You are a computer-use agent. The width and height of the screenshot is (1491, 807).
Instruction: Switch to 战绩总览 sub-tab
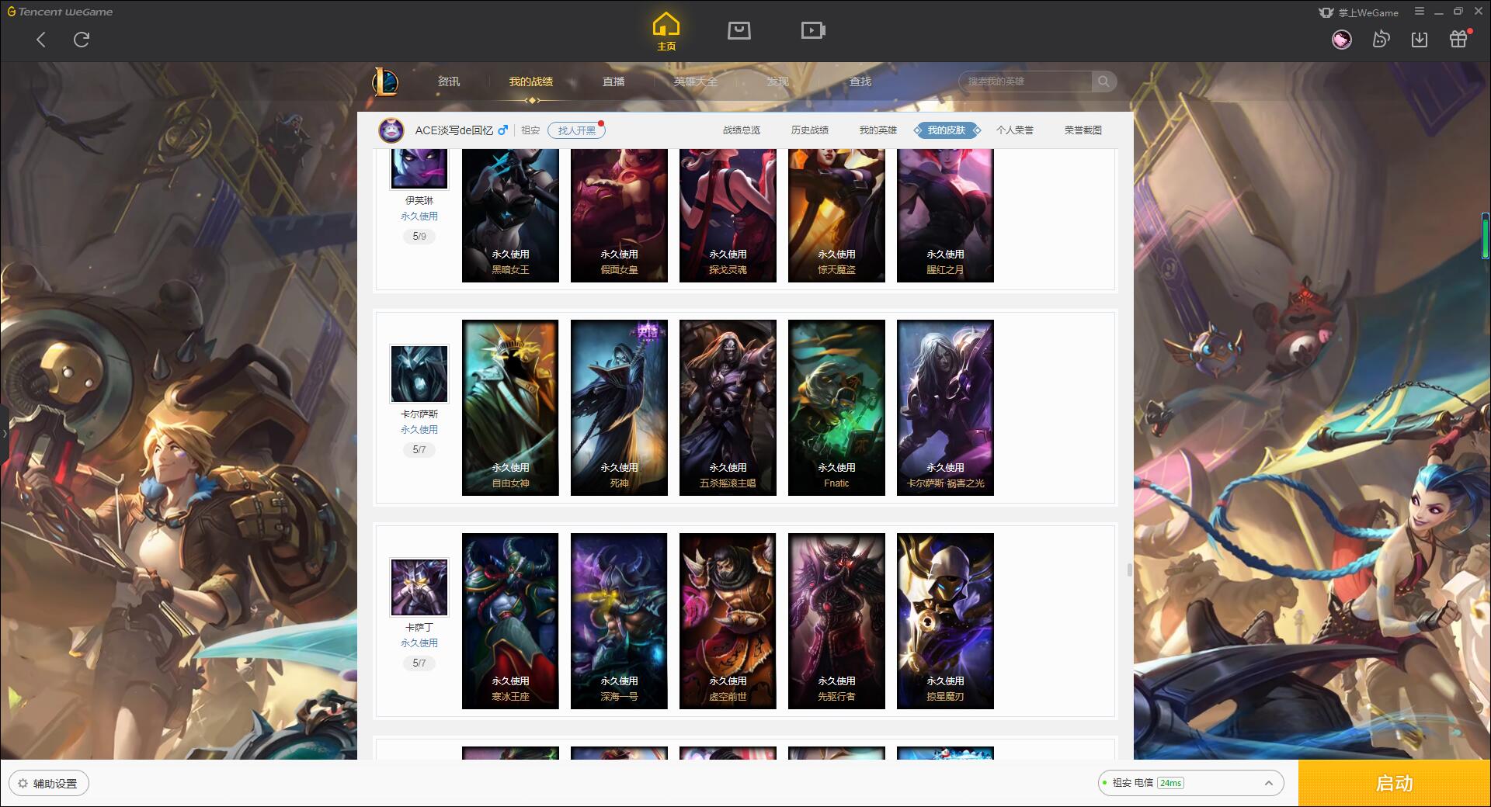(x=742, y=130)
